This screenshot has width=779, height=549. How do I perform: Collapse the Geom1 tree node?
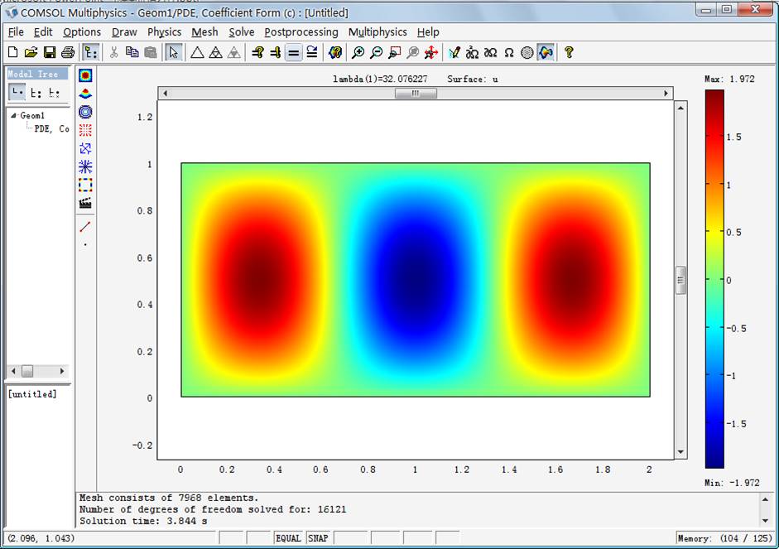[x=14, y=116]
